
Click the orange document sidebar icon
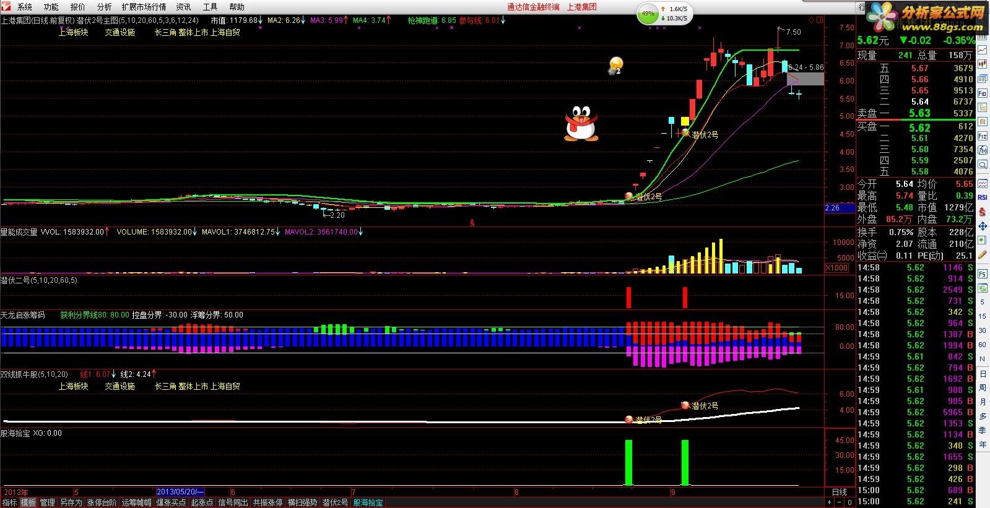point(983,121)
